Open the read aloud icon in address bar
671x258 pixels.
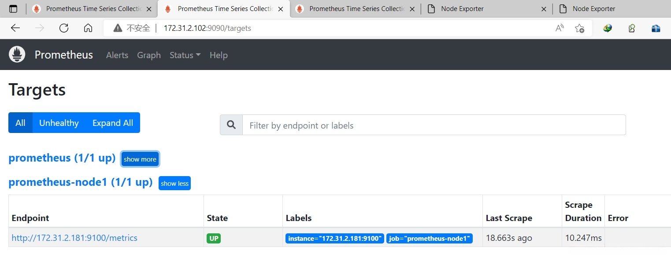[x=560, y=28]
